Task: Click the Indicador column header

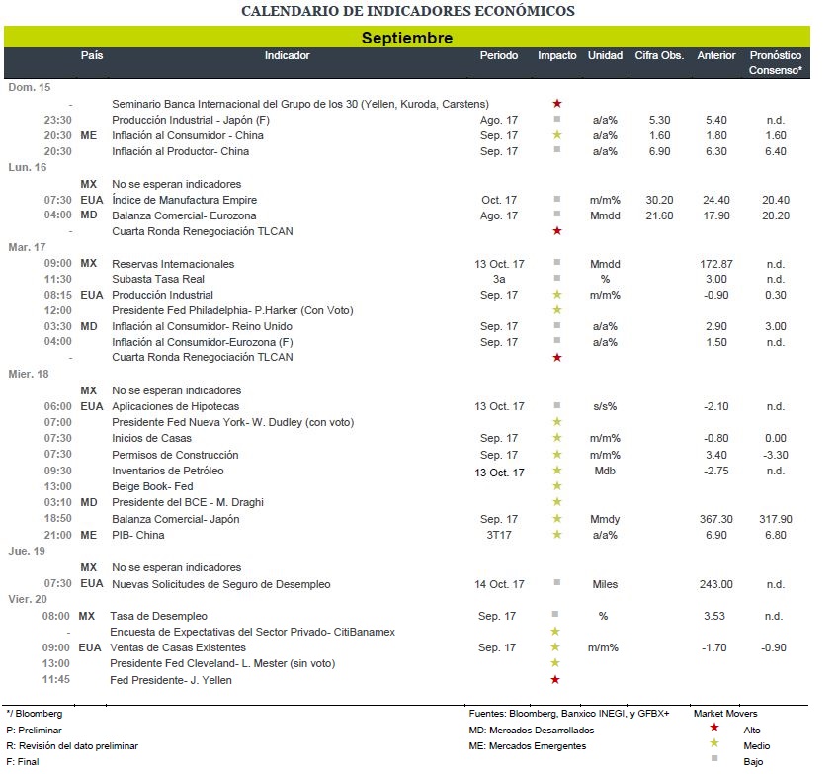Action: tap(287, 55)
